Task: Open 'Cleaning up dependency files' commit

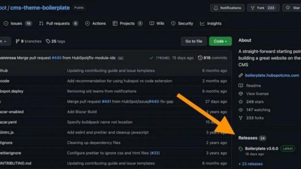Action: (x=94, y=143)
